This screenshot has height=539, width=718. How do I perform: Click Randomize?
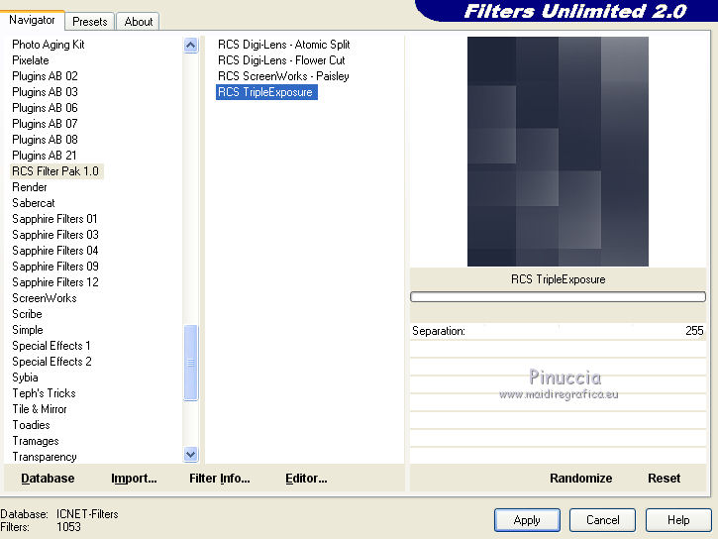(580, 479)
